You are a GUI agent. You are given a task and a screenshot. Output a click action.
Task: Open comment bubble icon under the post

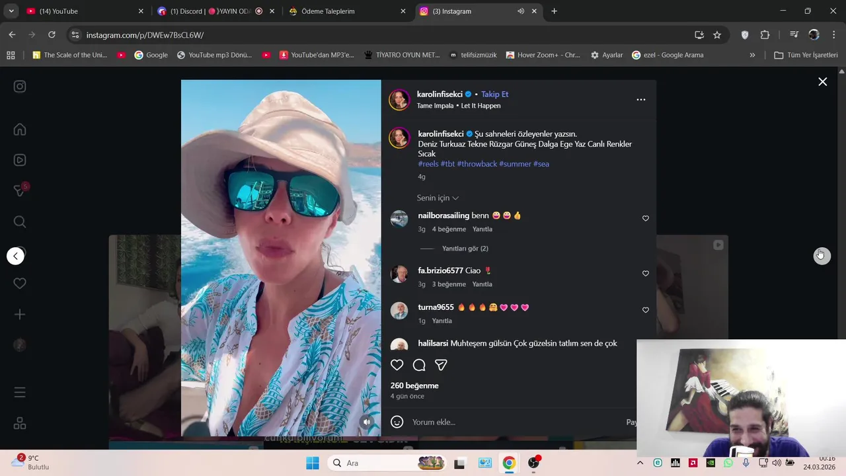pos(419,365)
